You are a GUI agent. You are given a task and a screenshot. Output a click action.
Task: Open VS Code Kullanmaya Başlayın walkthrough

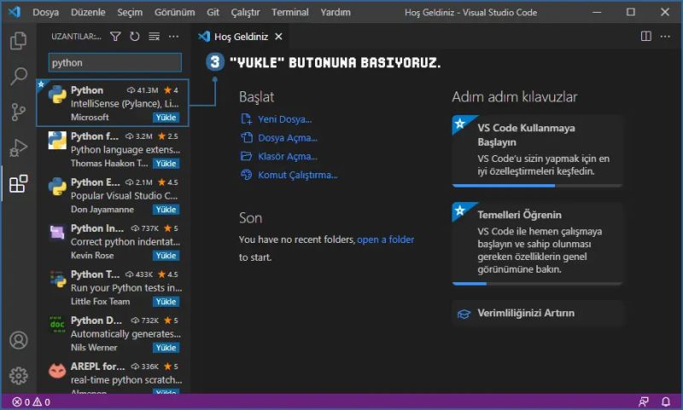[x=537, y=150]
